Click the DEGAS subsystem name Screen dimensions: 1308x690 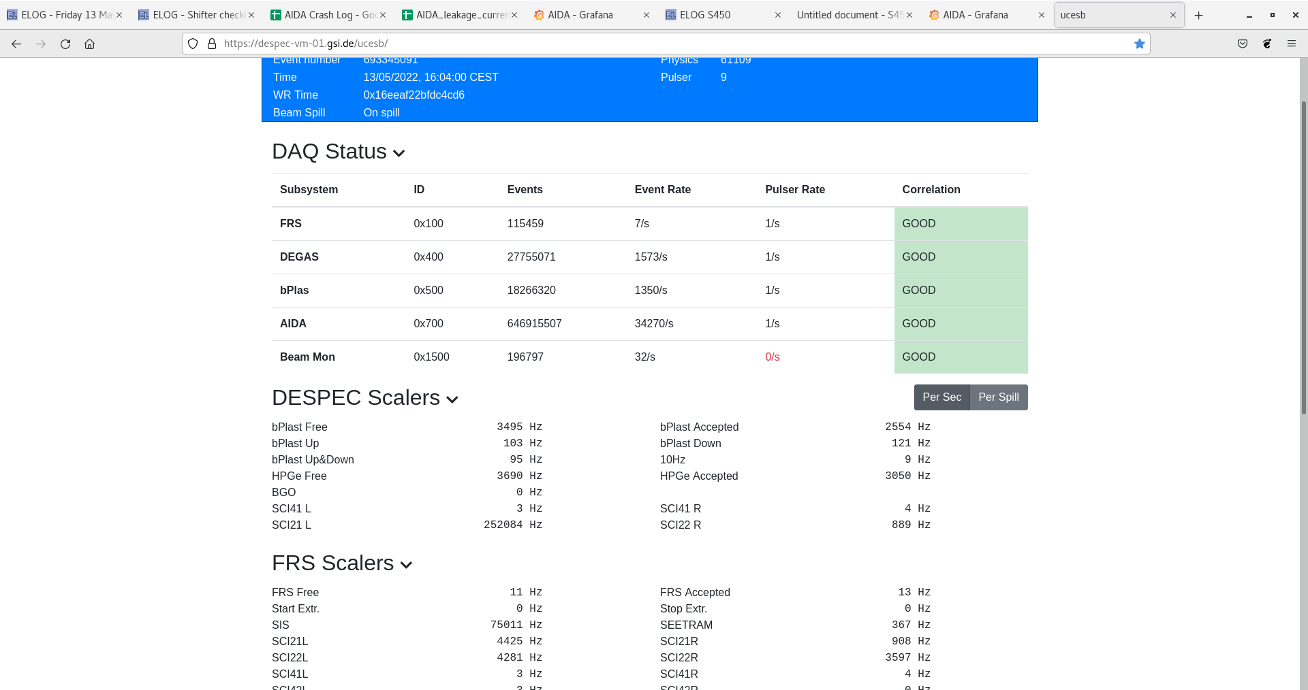pos(299,257)
